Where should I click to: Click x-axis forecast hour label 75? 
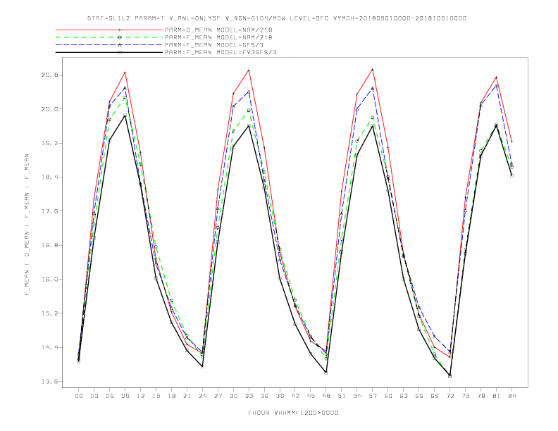coord(466,396)
